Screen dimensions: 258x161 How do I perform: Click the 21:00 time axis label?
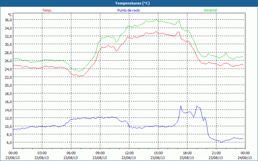click(x=216, y=153)
